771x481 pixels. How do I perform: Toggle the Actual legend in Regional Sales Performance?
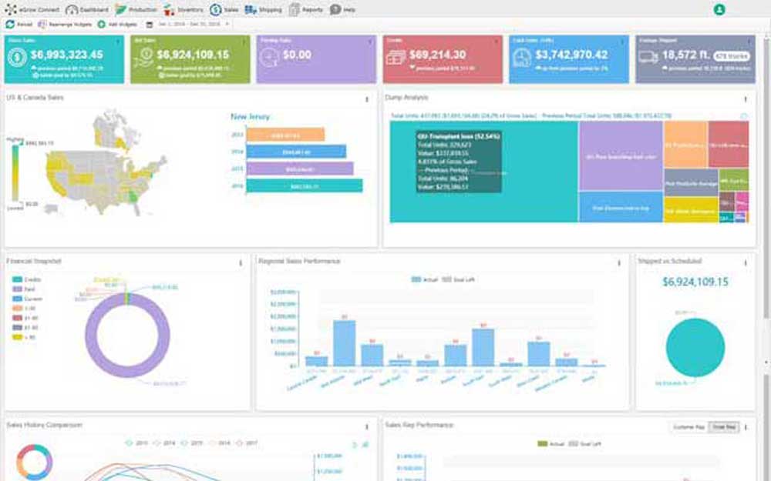(416, 279)
